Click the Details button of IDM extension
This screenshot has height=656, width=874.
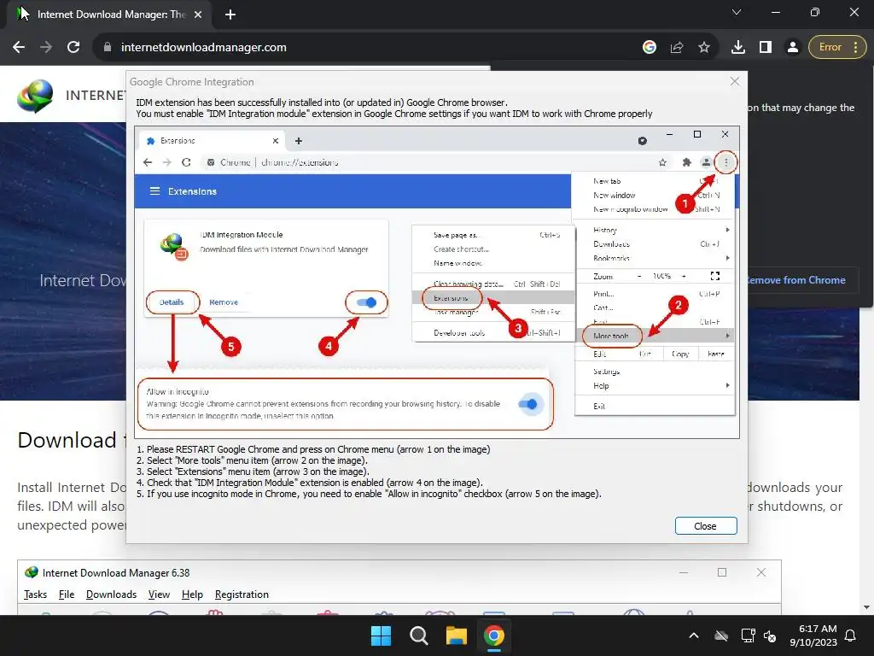(172, 302)
